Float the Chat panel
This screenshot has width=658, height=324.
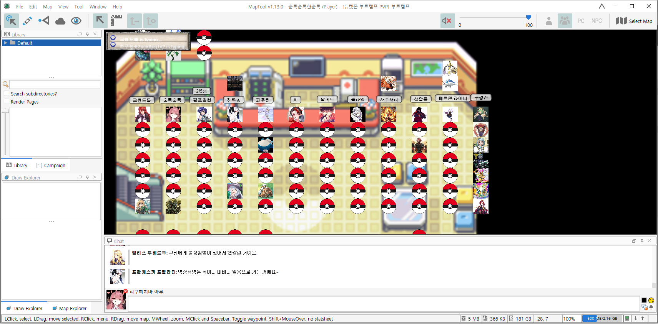pyautogui.click(x=634, y=241)
